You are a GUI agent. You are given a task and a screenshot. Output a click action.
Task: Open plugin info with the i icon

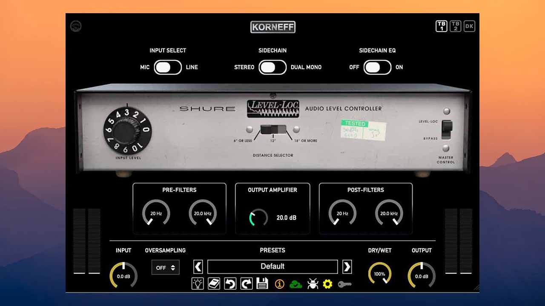click(x=279, y=283)
